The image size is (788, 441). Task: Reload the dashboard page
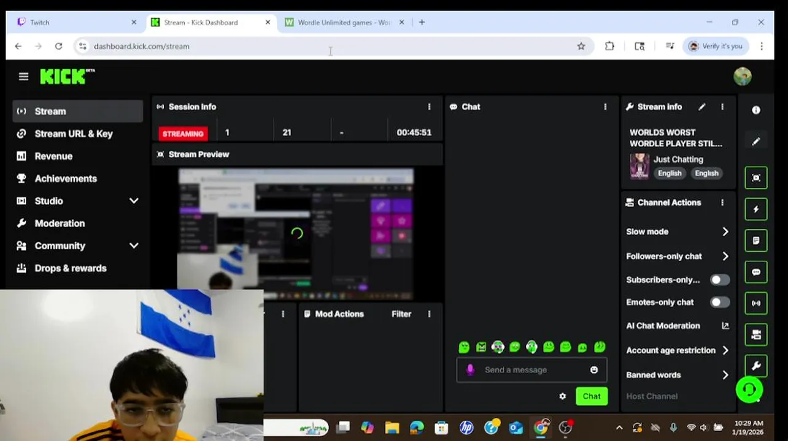pyautogui.click(x=58, y=46)
